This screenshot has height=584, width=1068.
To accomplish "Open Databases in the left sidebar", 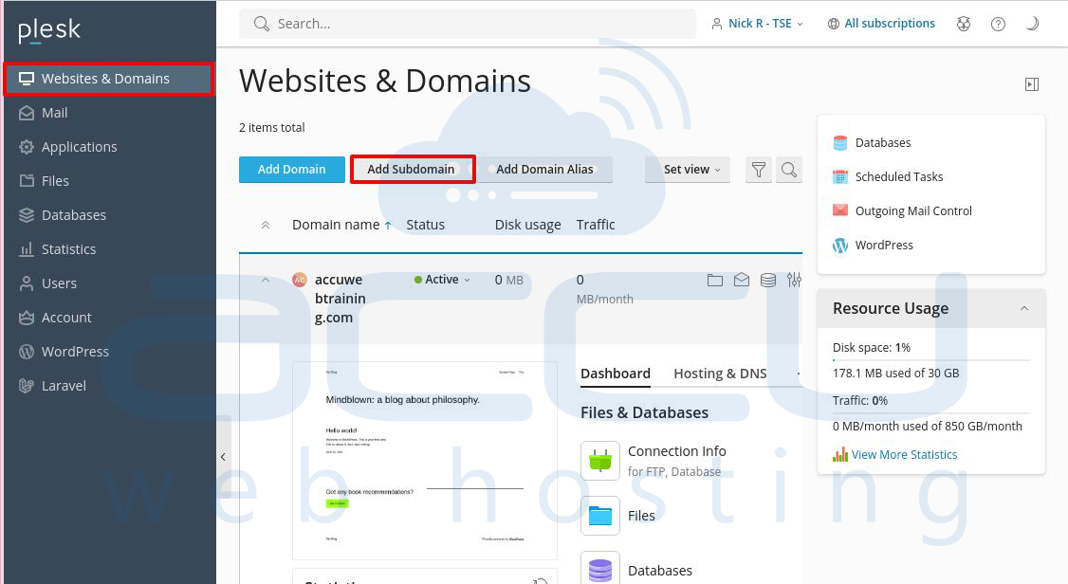I will (63, 215).
